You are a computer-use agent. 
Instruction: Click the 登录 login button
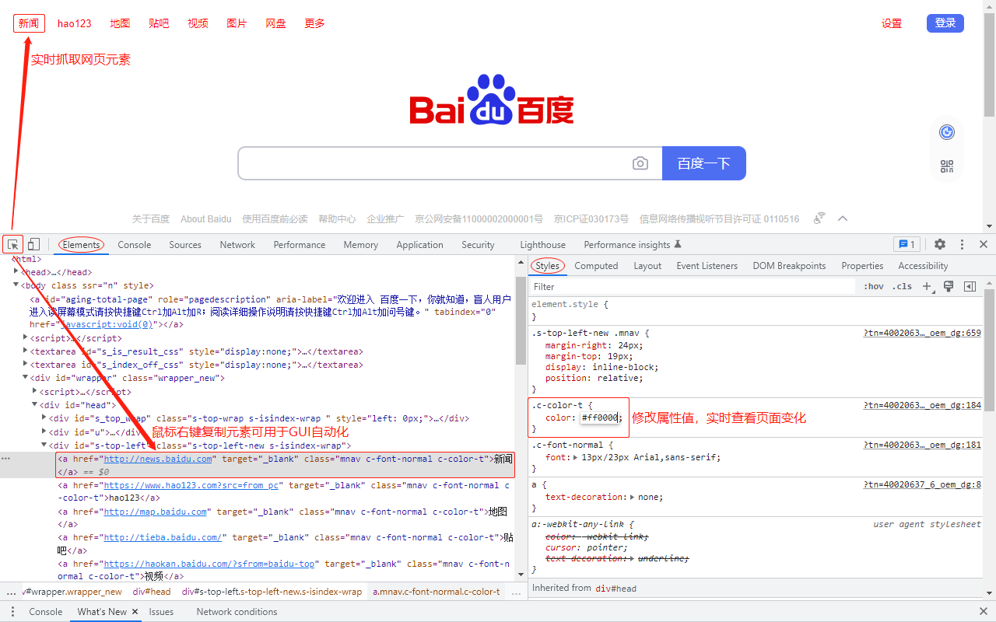coord(945,23)
